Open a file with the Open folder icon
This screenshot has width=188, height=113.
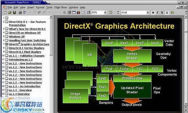[10, 13]
